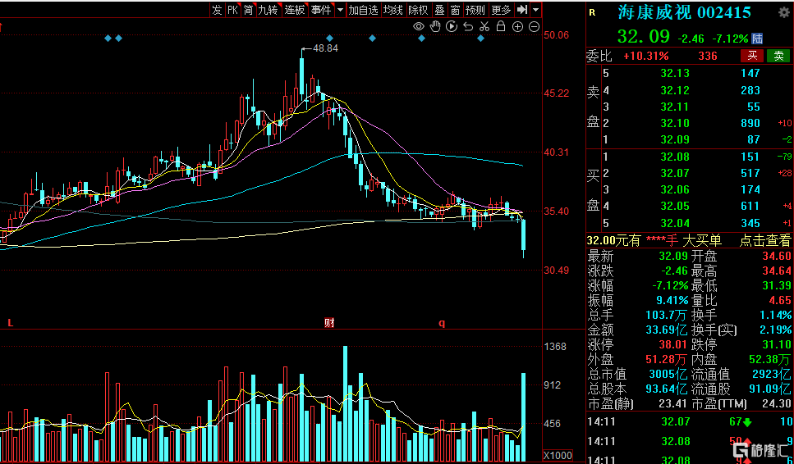Select sell level 3 price 32.11

(x=675, y=107)
